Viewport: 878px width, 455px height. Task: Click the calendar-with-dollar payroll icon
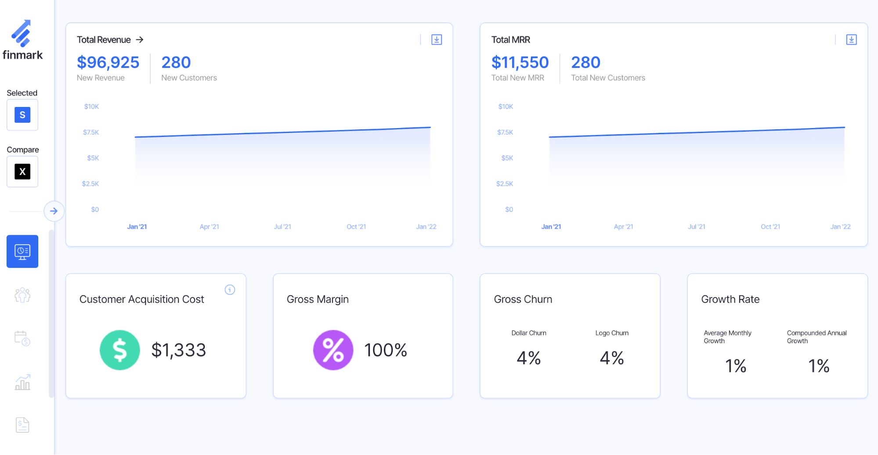[x=22, y=338]
